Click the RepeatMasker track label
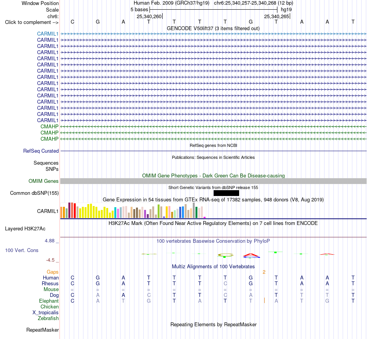This screenshot has width=367, height=339. click(42, 330)
